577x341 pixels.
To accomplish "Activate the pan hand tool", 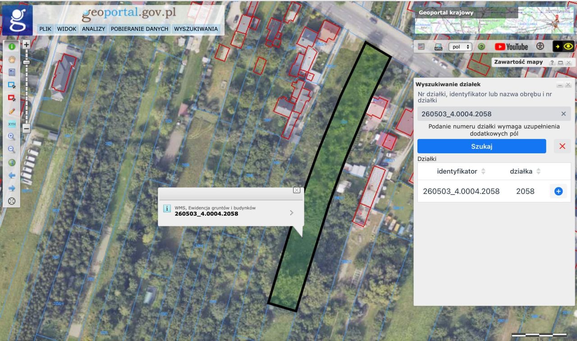I will 12,59.
